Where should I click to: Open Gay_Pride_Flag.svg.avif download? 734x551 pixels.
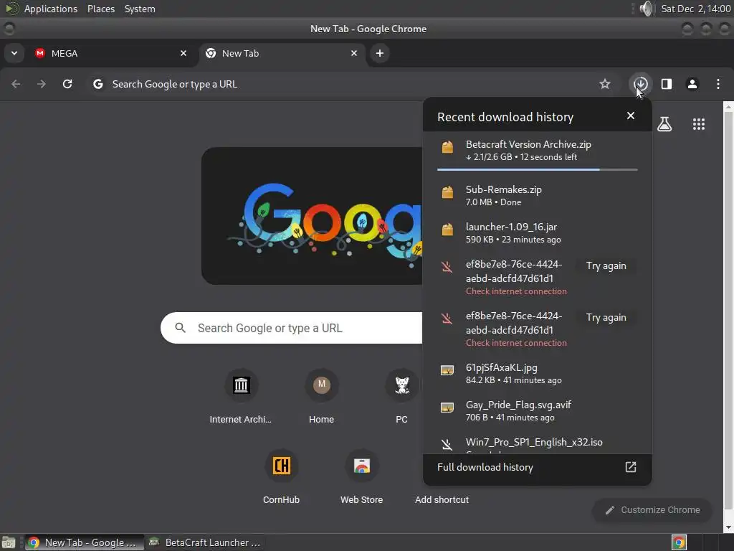[537, 411]
